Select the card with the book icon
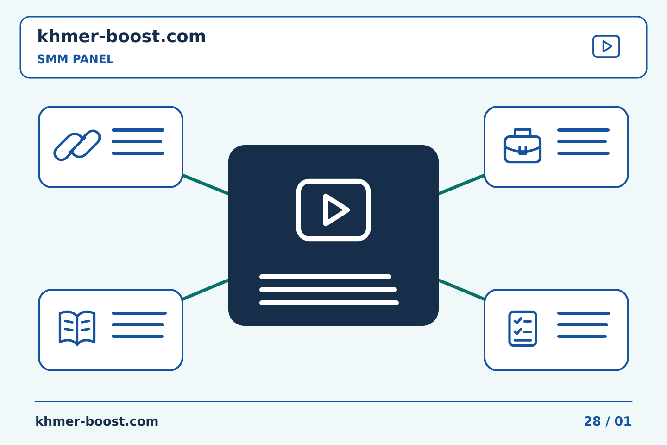The height and width of the screenshot is (445, 667). click(111, 330)
